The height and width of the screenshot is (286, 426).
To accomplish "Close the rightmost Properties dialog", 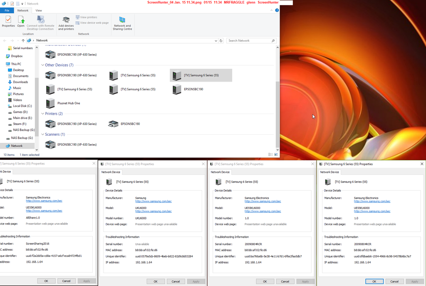I will point(422,164).
